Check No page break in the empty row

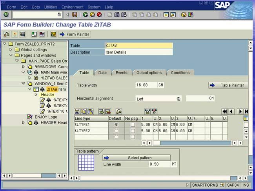point(133,137)
